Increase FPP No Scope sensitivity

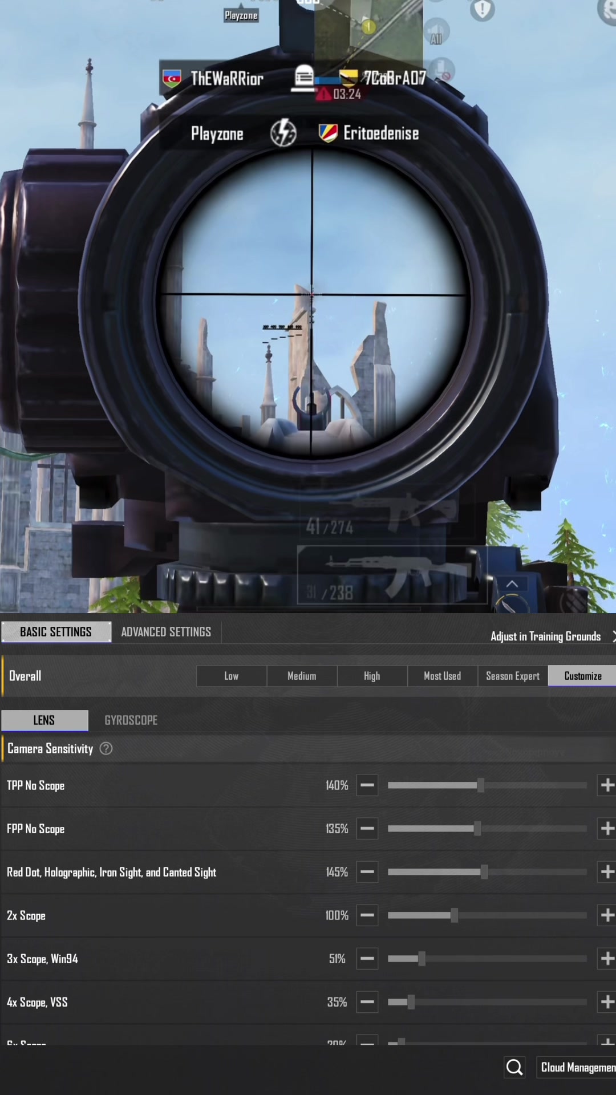point(607,829)
